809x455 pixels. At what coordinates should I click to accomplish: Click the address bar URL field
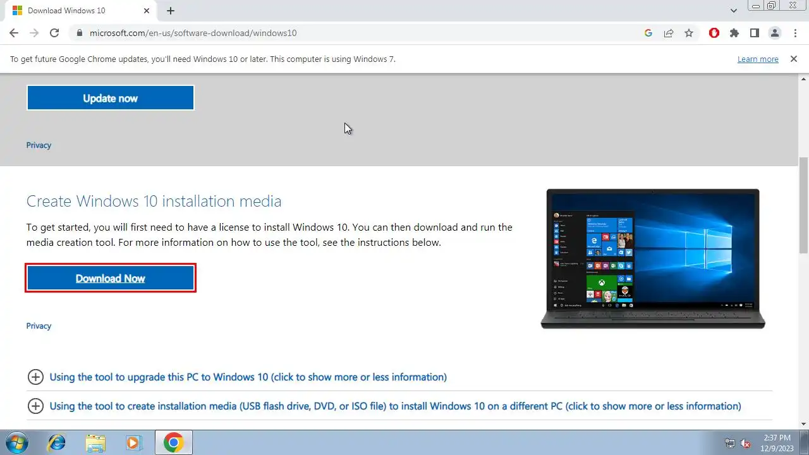(x=354, y=33)
